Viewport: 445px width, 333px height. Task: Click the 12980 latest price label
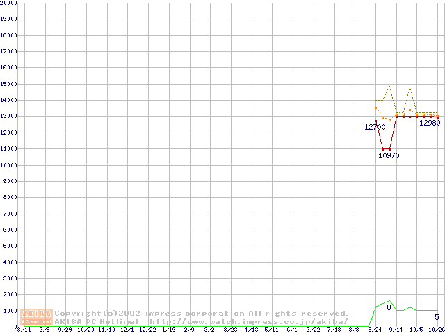[x=429, y=123]
